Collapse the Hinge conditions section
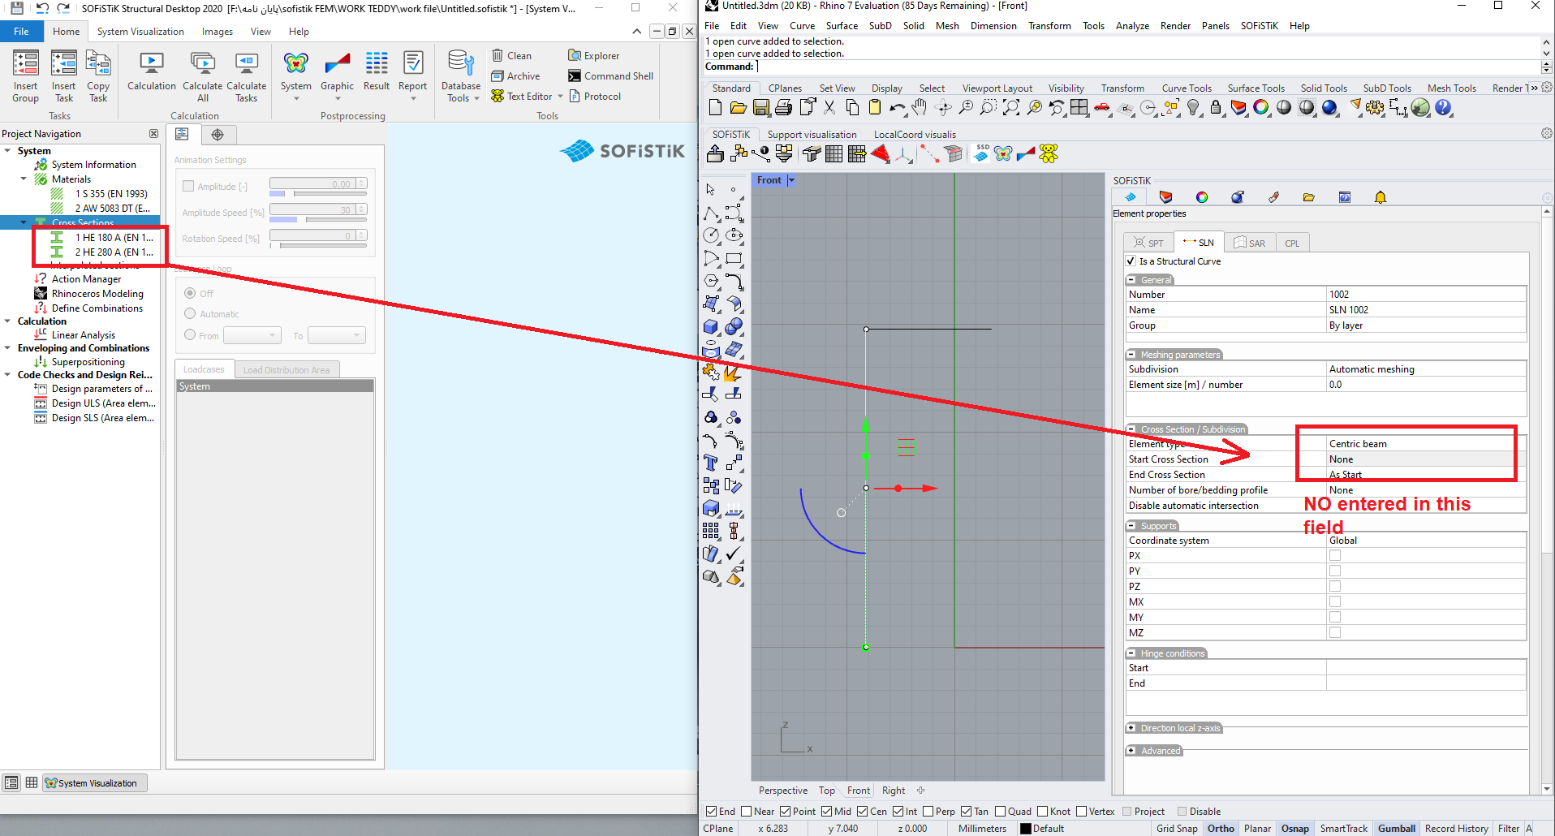 click(x=1131, y=653)
